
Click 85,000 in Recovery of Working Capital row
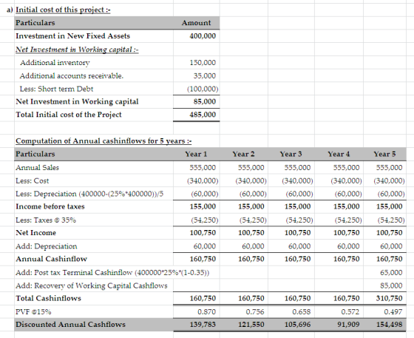point(391,285)
